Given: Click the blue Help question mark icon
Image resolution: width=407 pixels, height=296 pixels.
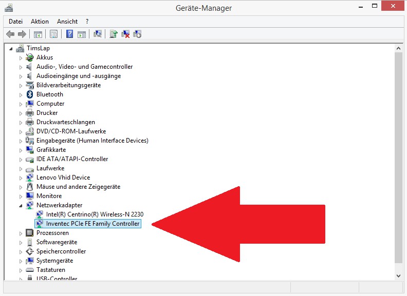Looking at the screenshot, I should tap(69, 34).
